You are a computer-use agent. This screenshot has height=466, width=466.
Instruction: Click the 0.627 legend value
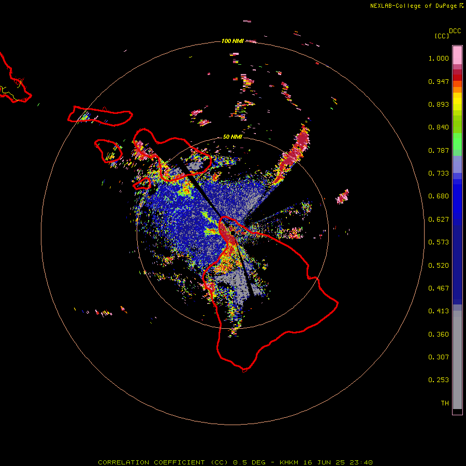439,220
